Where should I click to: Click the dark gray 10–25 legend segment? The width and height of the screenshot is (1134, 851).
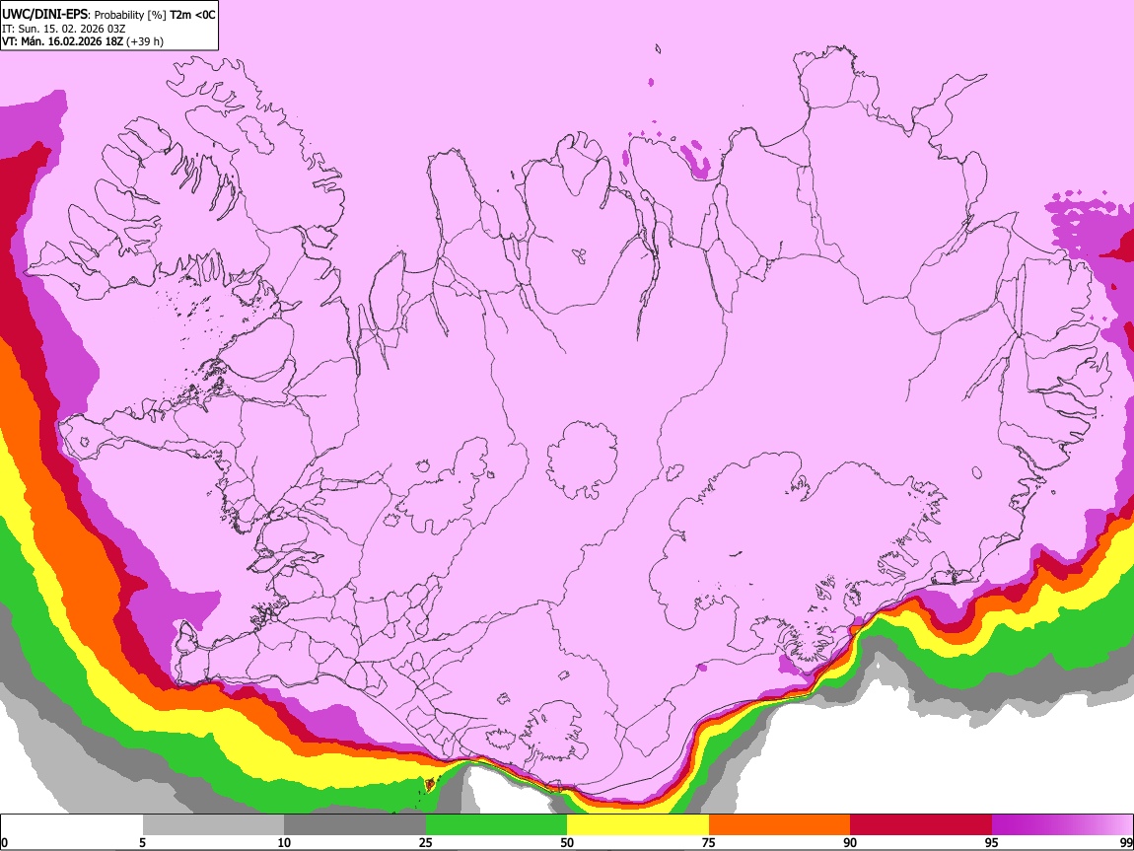pos(355,825)
